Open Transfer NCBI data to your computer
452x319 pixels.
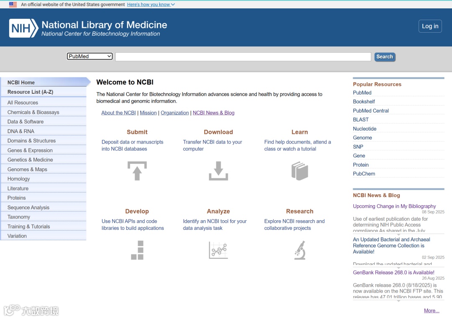(x=213, y=145)
